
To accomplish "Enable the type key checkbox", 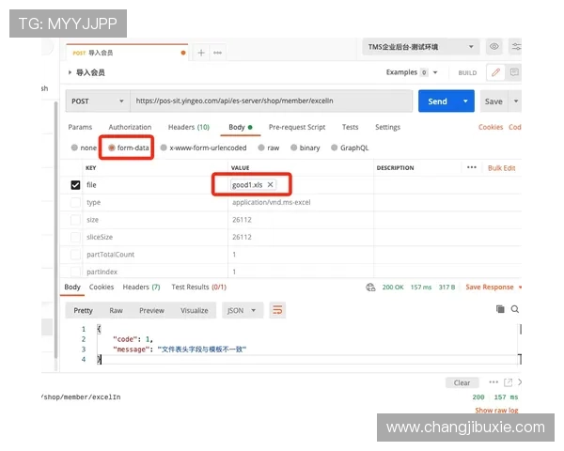I will pyautogui.click(x=75, y=203).
